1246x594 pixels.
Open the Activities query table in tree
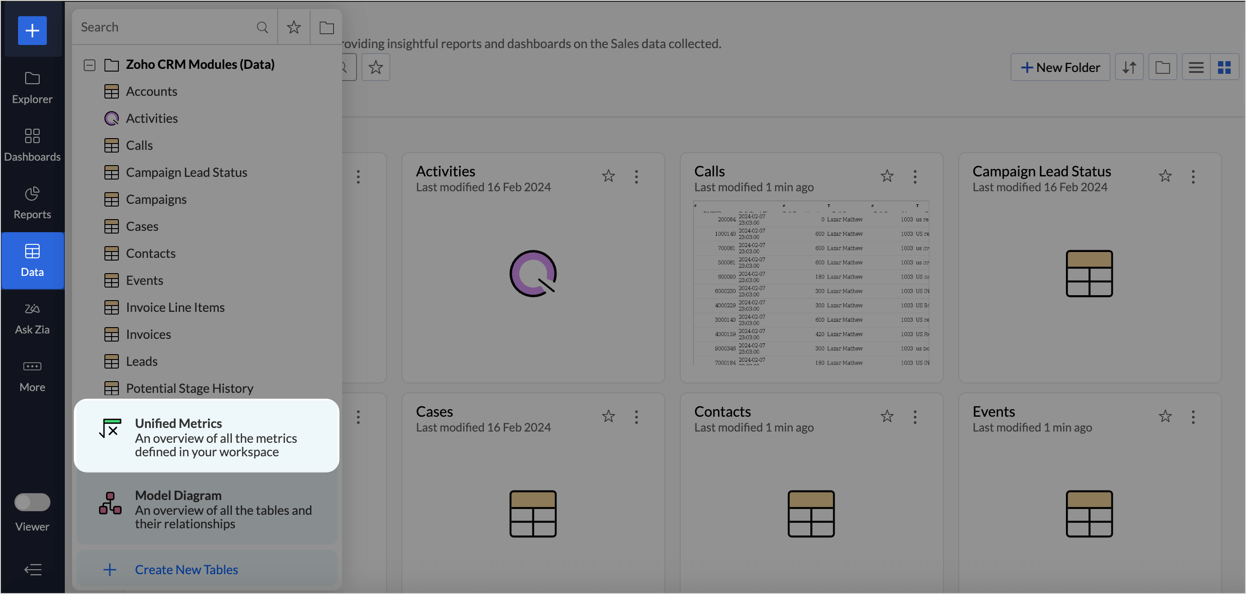151,118
